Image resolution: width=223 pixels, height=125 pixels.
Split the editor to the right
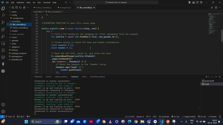[216, 8]
